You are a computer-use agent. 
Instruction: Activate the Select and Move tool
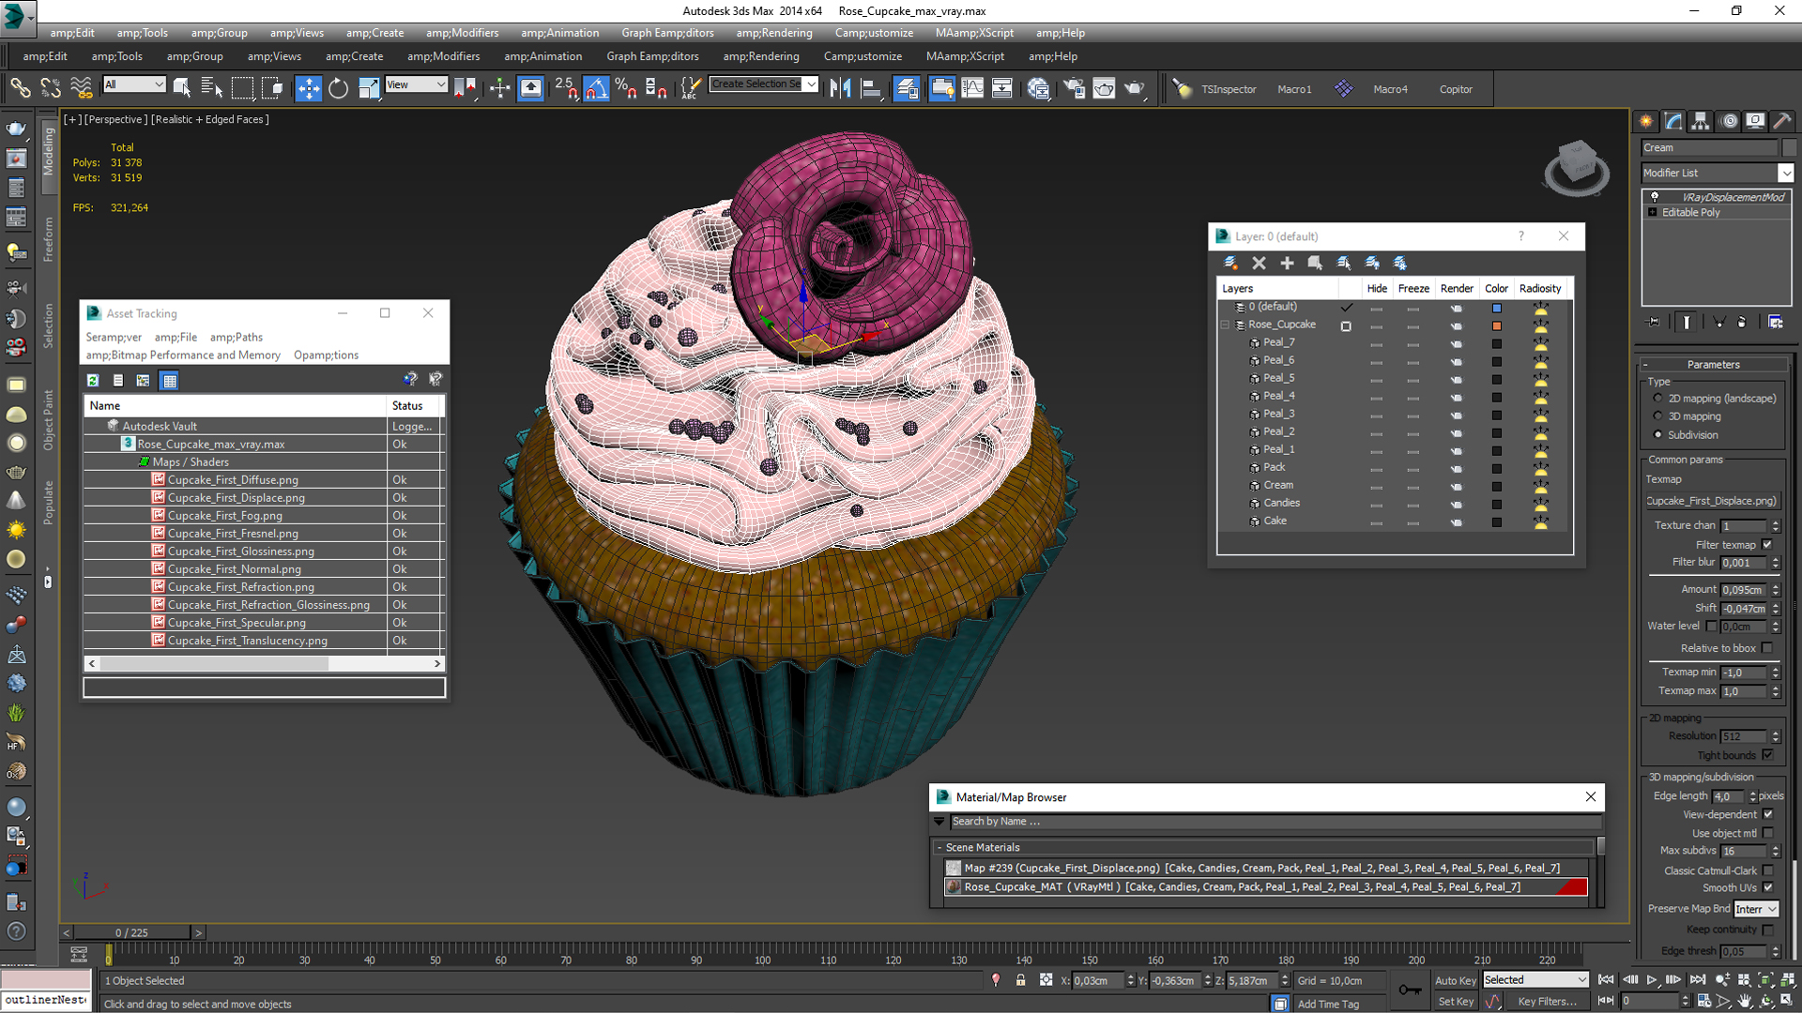tap(308, 88)
